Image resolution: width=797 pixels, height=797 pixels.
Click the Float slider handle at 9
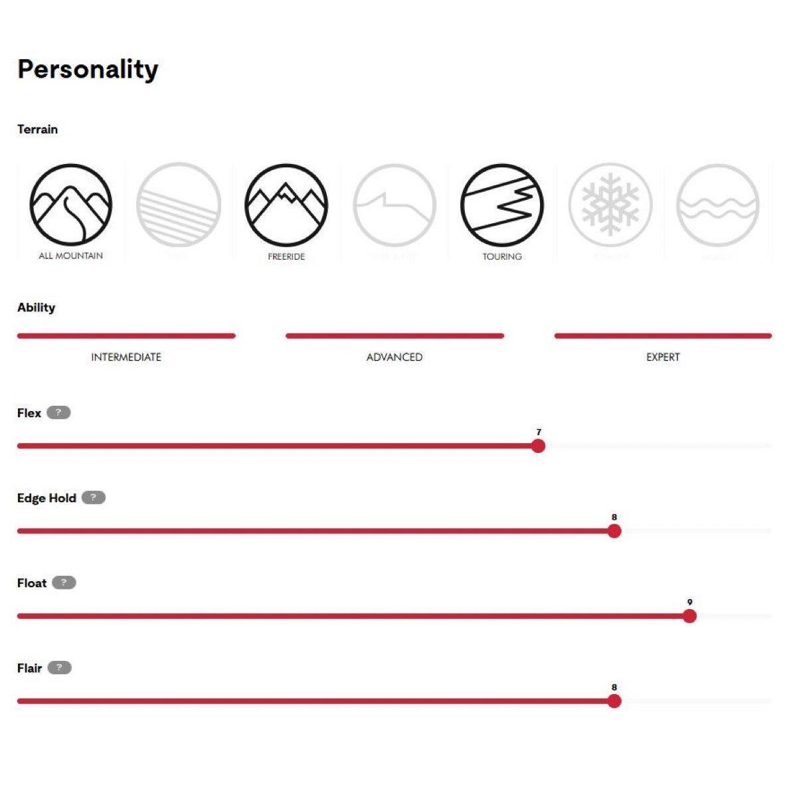pyautogui.click(x=689, y=616)
